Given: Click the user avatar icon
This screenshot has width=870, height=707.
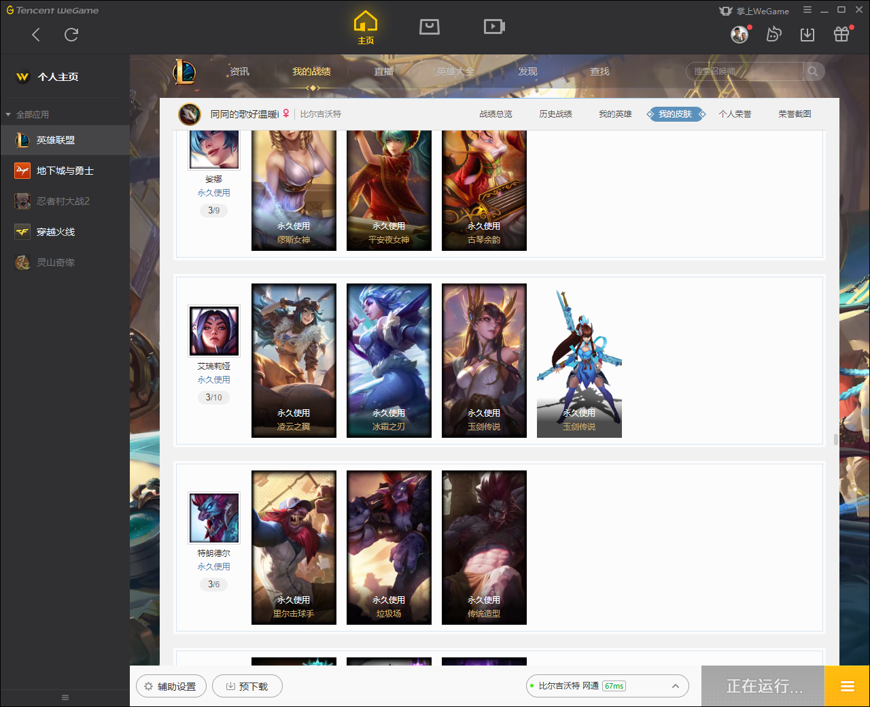Looking at the screenshot, I should pyautogui.click(x=739, y=34).
